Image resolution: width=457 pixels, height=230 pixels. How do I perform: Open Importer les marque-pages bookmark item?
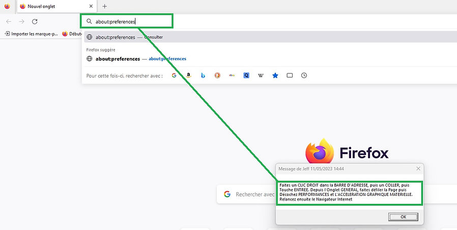(32, 34)
